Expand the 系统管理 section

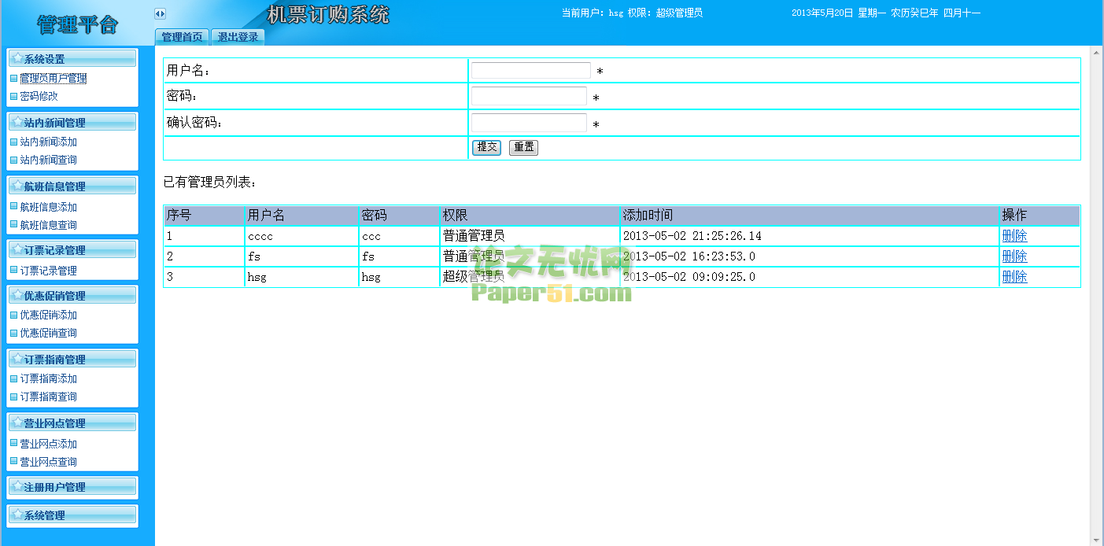pos(72,515)
